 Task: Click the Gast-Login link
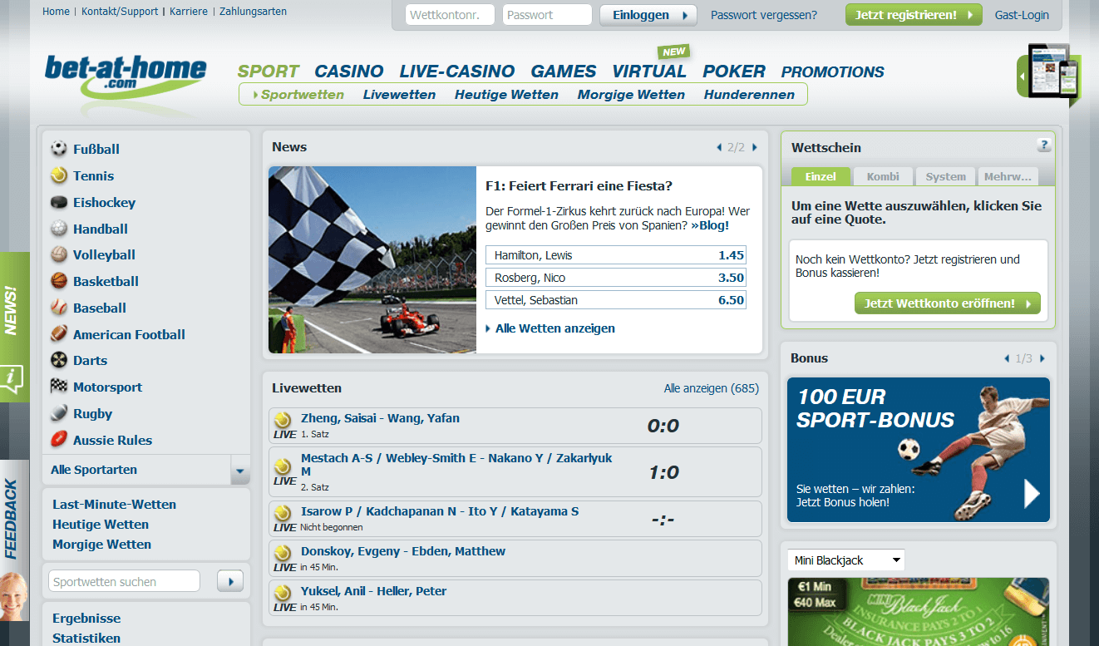point(1022,15)
